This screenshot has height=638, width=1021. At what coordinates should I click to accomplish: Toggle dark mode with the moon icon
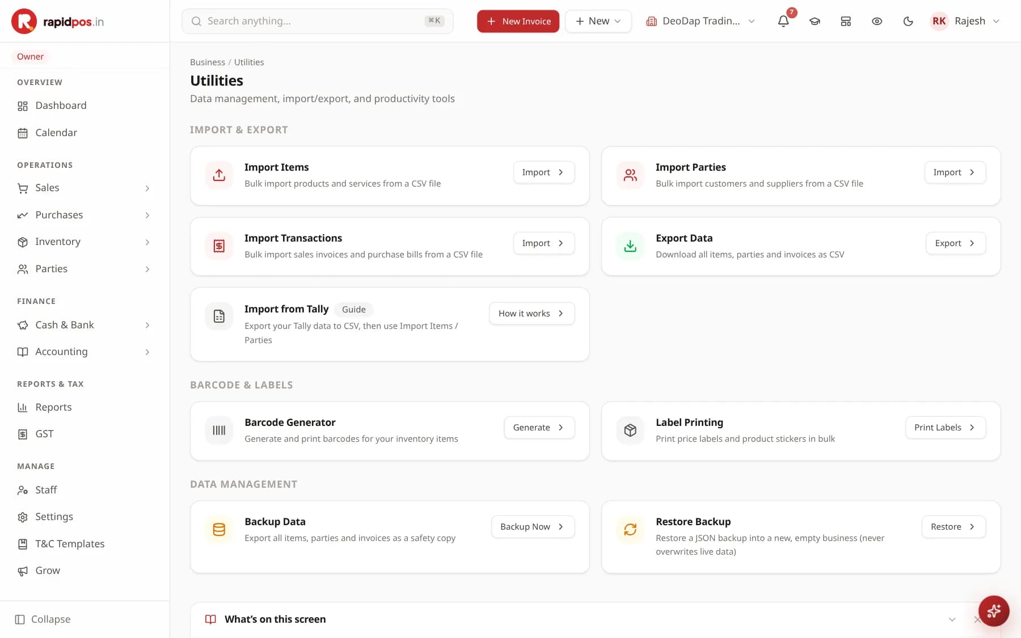coord(908,21)
